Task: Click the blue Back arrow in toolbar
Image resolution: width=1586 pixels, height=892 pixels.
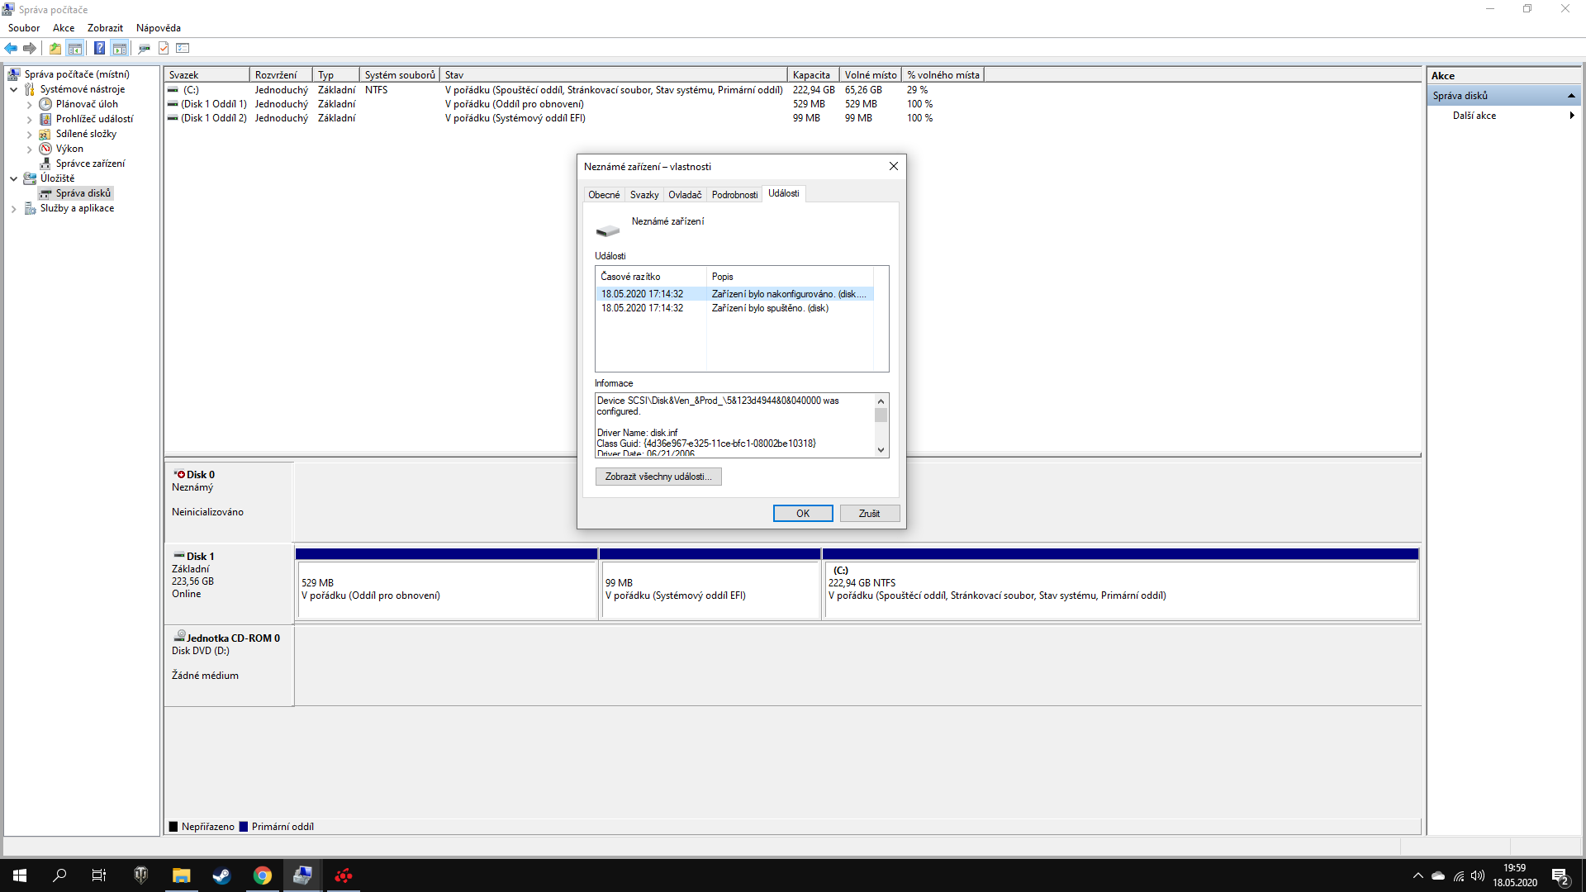Action: (x=11, y=49)
